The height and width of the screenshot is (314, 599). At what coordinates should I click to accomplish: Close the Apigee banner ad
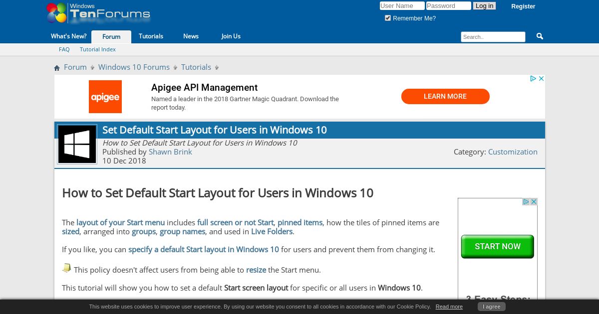pos(541,79)
